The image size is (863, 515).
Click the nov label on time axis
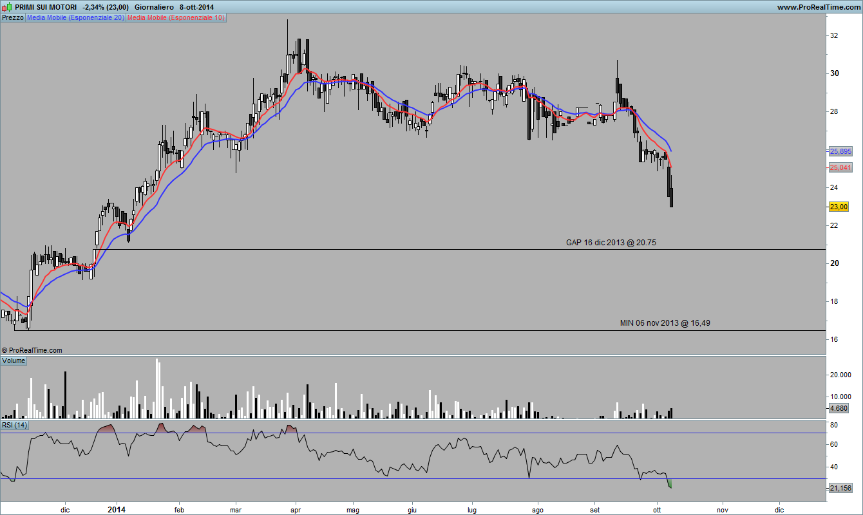pyautogui.click(x=722, y=509)
